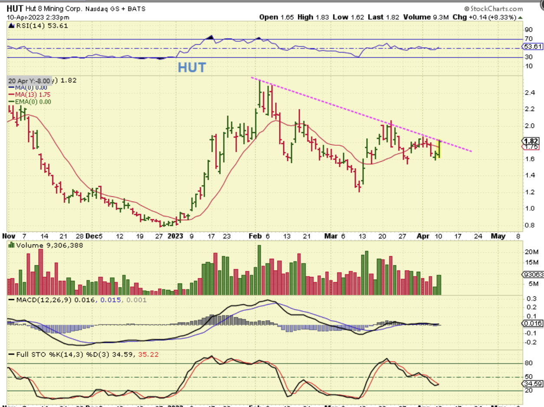
Task: Click the 'Apr' date axis label
Action: pos(423,236)
